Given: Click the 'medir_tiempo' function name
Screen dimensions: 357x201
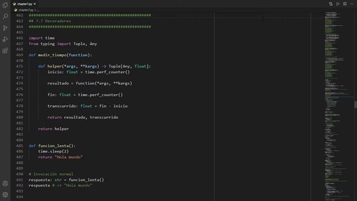Looking at the screenshot, I should (x=52, y=55).
